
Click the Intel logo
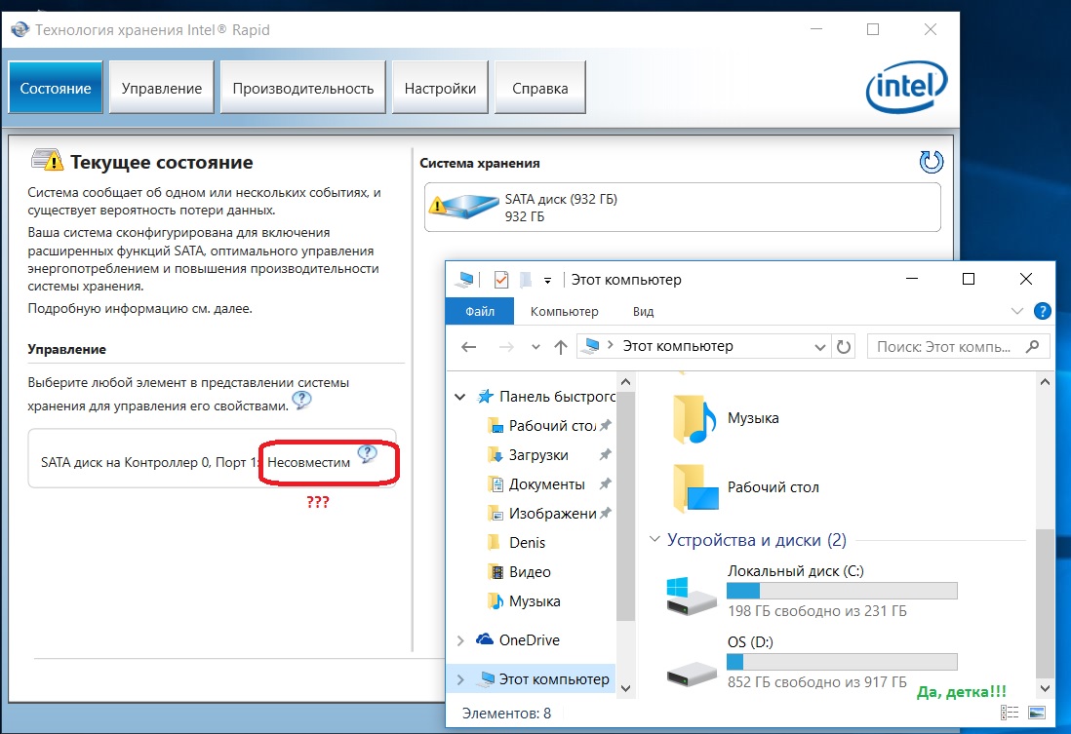tap(906, 88)
